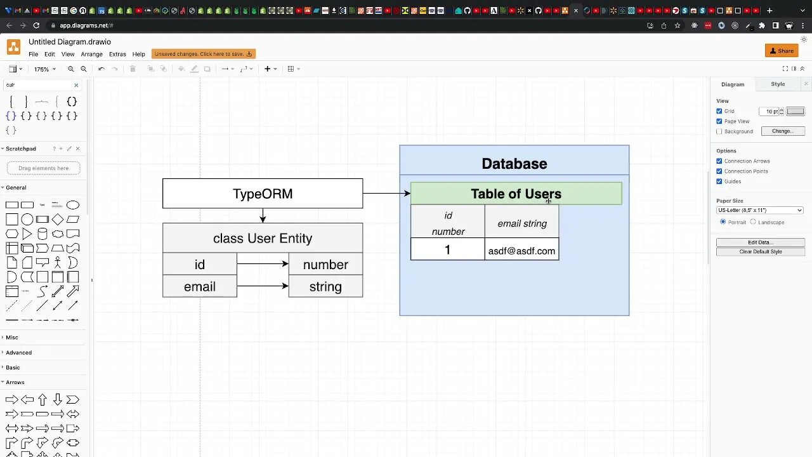Open the File menu

33,55
